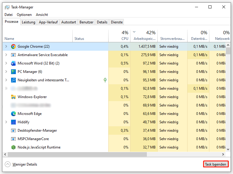Click the Microsoft Edge icon
233x174 pixels.
(13, 114)
